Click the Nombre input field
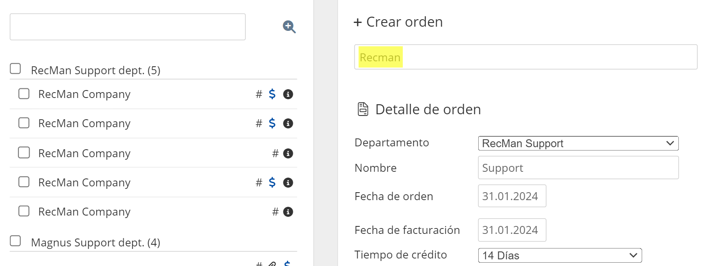 click(578, 168)
